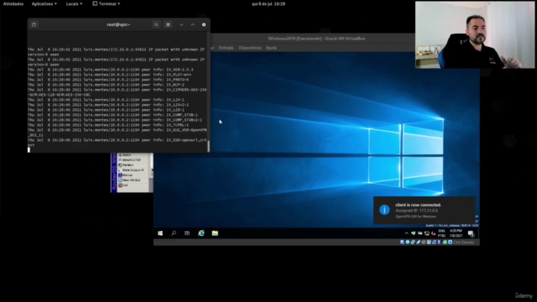Screen dimensions: 537x302
Task: Open the Terminal app menu in top bar
Action: point(107,3)
